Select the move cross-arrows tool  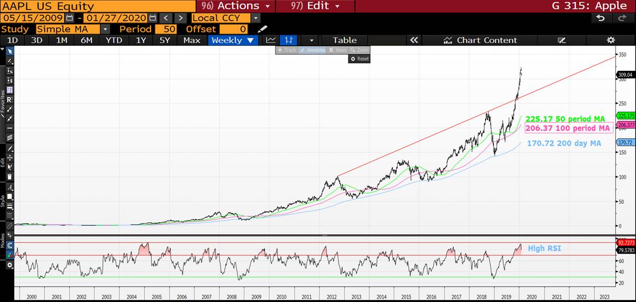[9, 158]
